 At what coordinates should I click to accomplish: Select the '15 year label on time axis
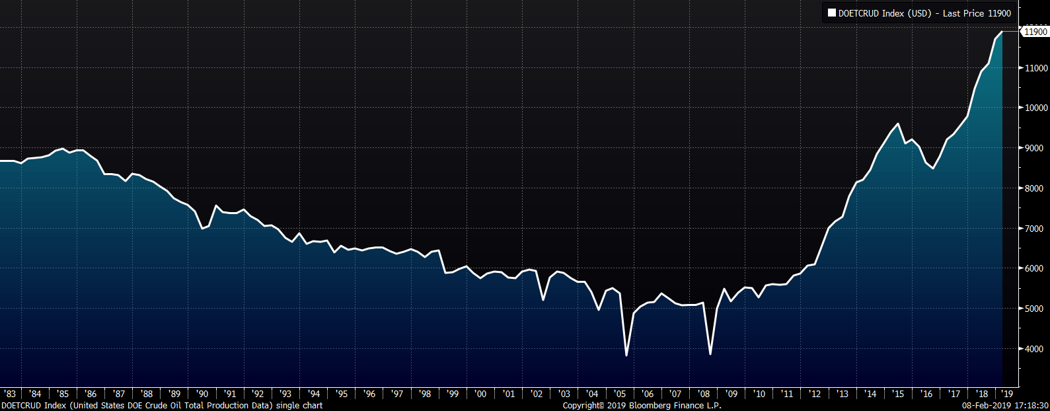[x=898, y=394]
